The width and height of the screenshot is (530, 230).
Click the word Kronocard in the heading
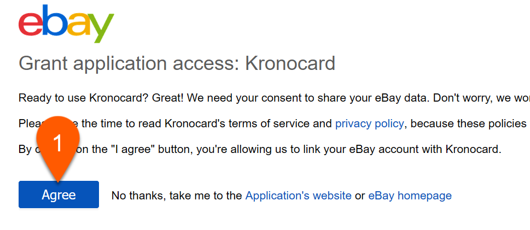tap(290, 62)
